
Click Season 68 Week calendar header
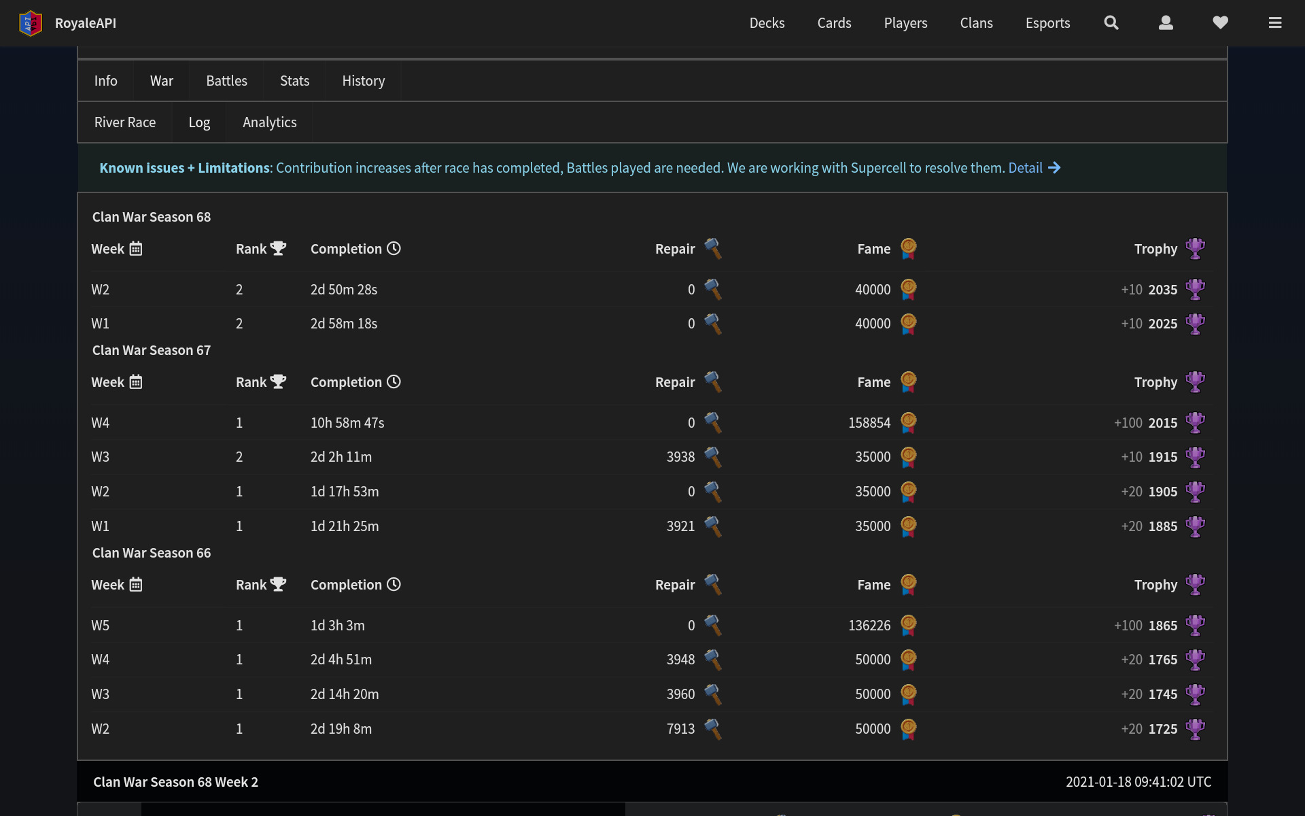(117, 249)
